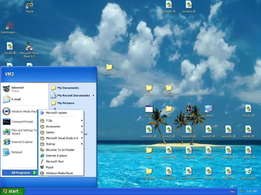This screenshot has height=195, width=261.
Task: Open the Com folder icon
Action: tap(169, 111)
